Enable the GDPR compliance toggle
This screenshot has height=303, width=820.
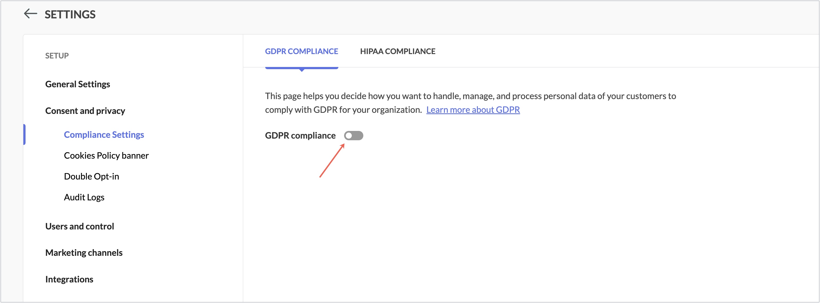coord(354,136)
